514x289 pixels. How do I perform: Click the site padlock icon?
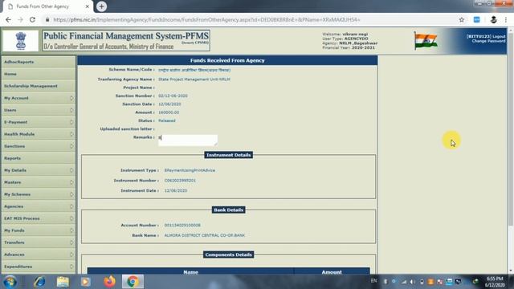47,19
